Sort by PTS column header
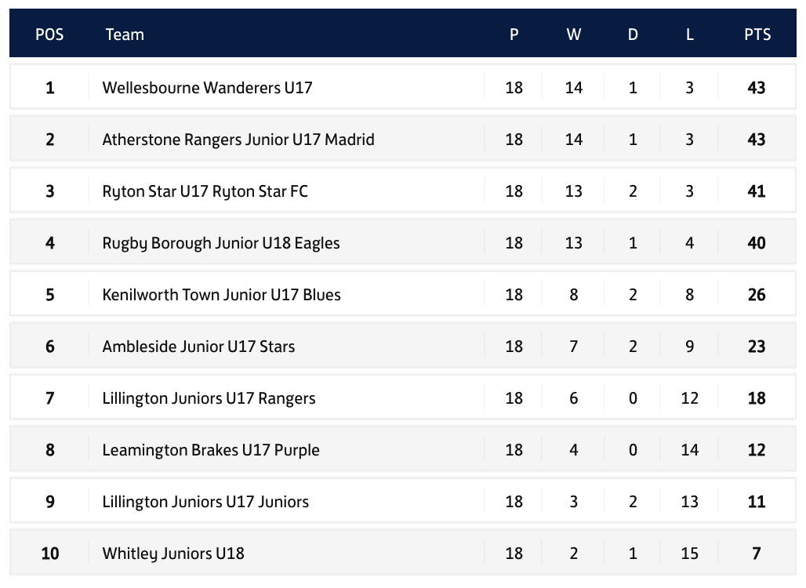This screenshot has width=806, height=588. (757, 34)
